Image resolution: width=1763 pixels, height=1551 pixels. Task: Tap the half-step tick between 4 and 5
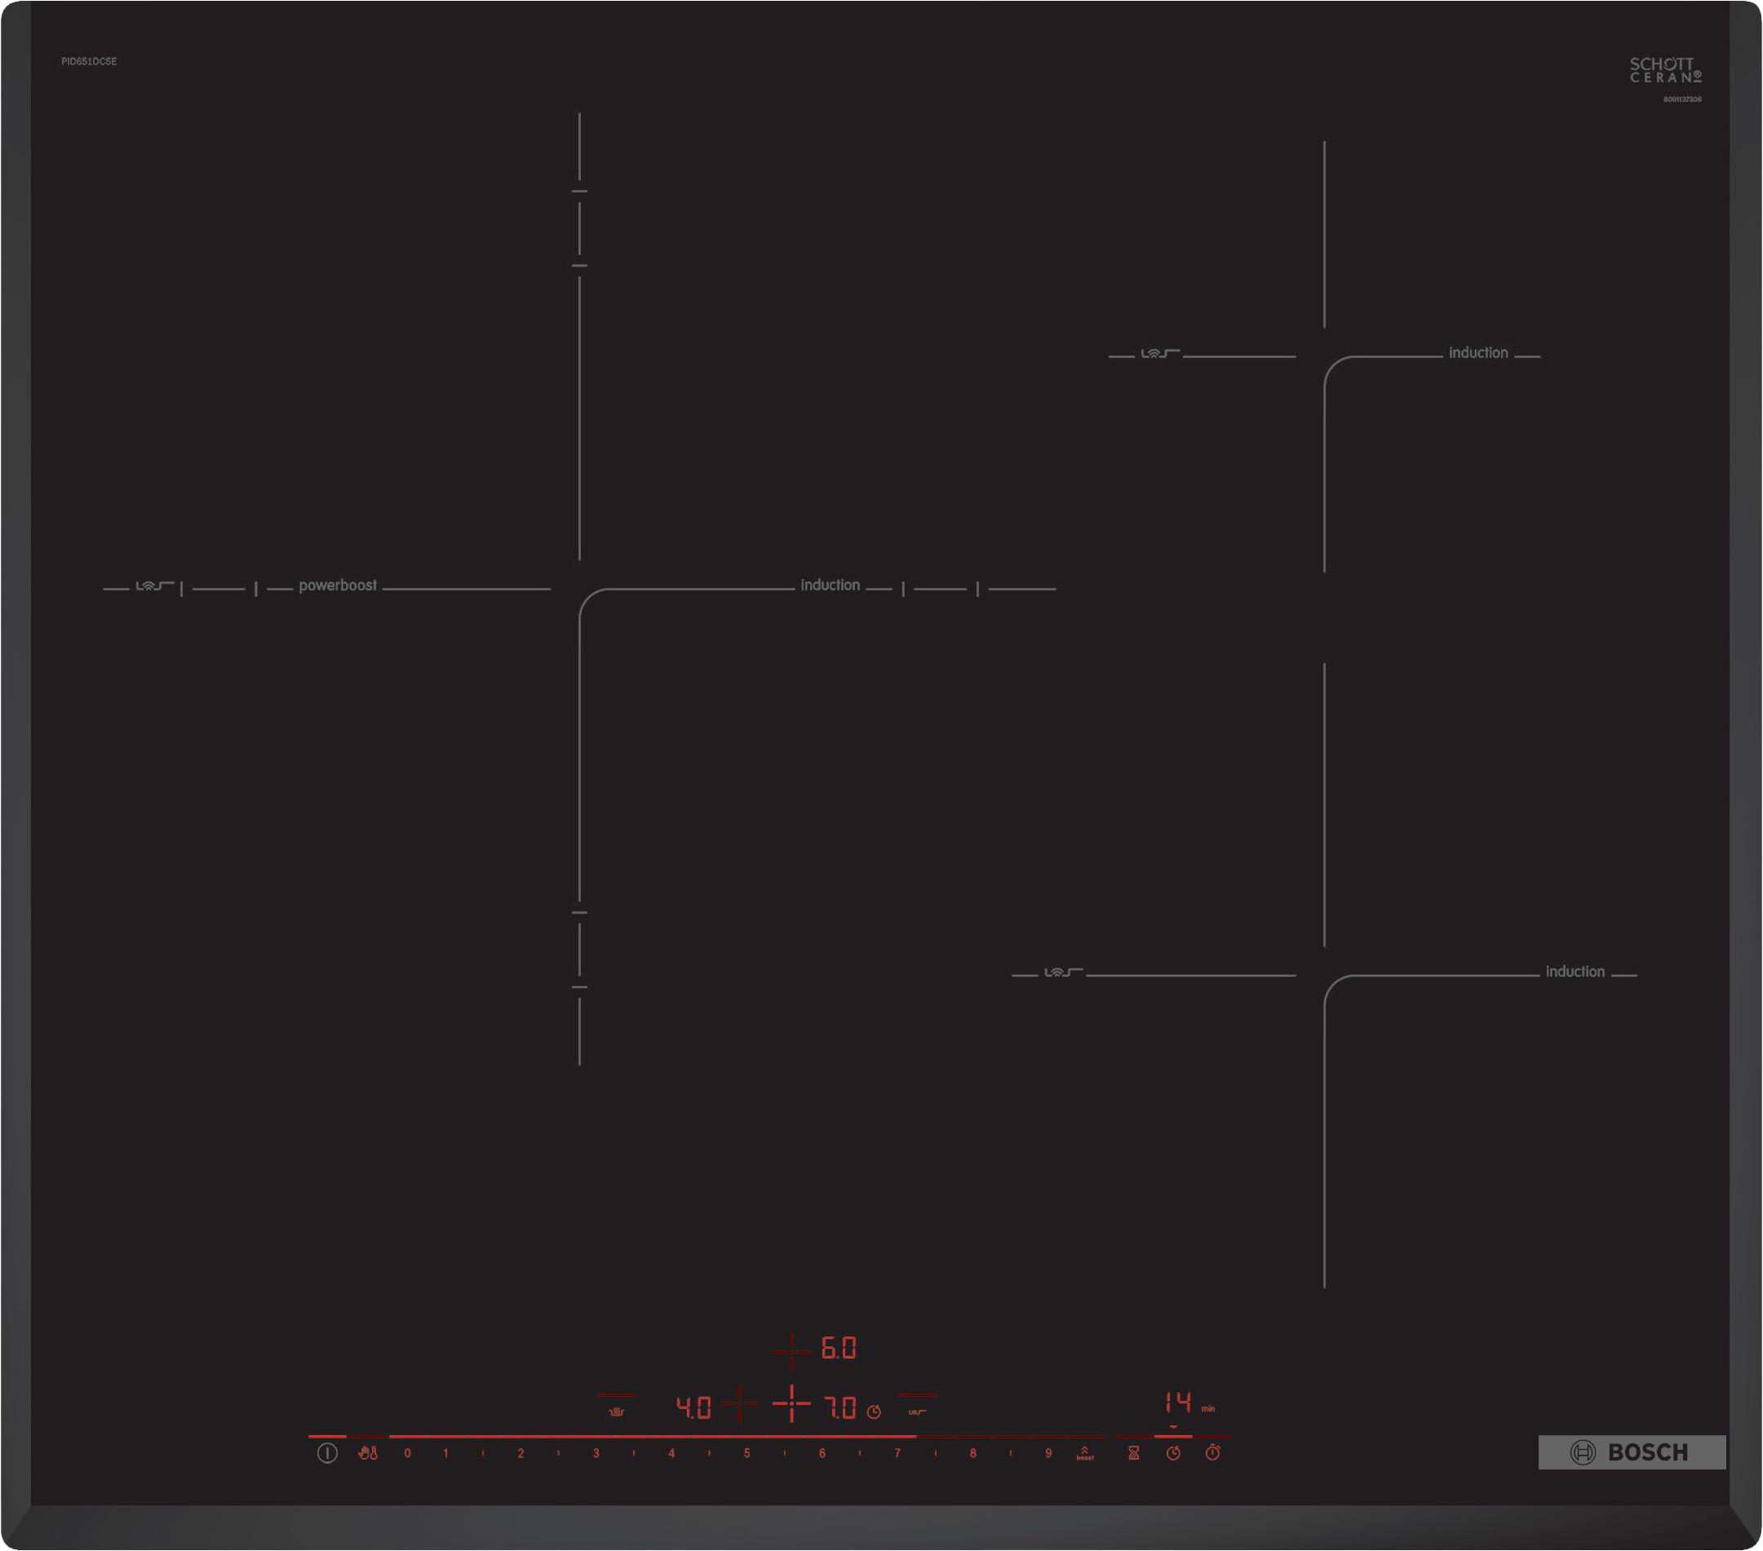[709, 1454]
